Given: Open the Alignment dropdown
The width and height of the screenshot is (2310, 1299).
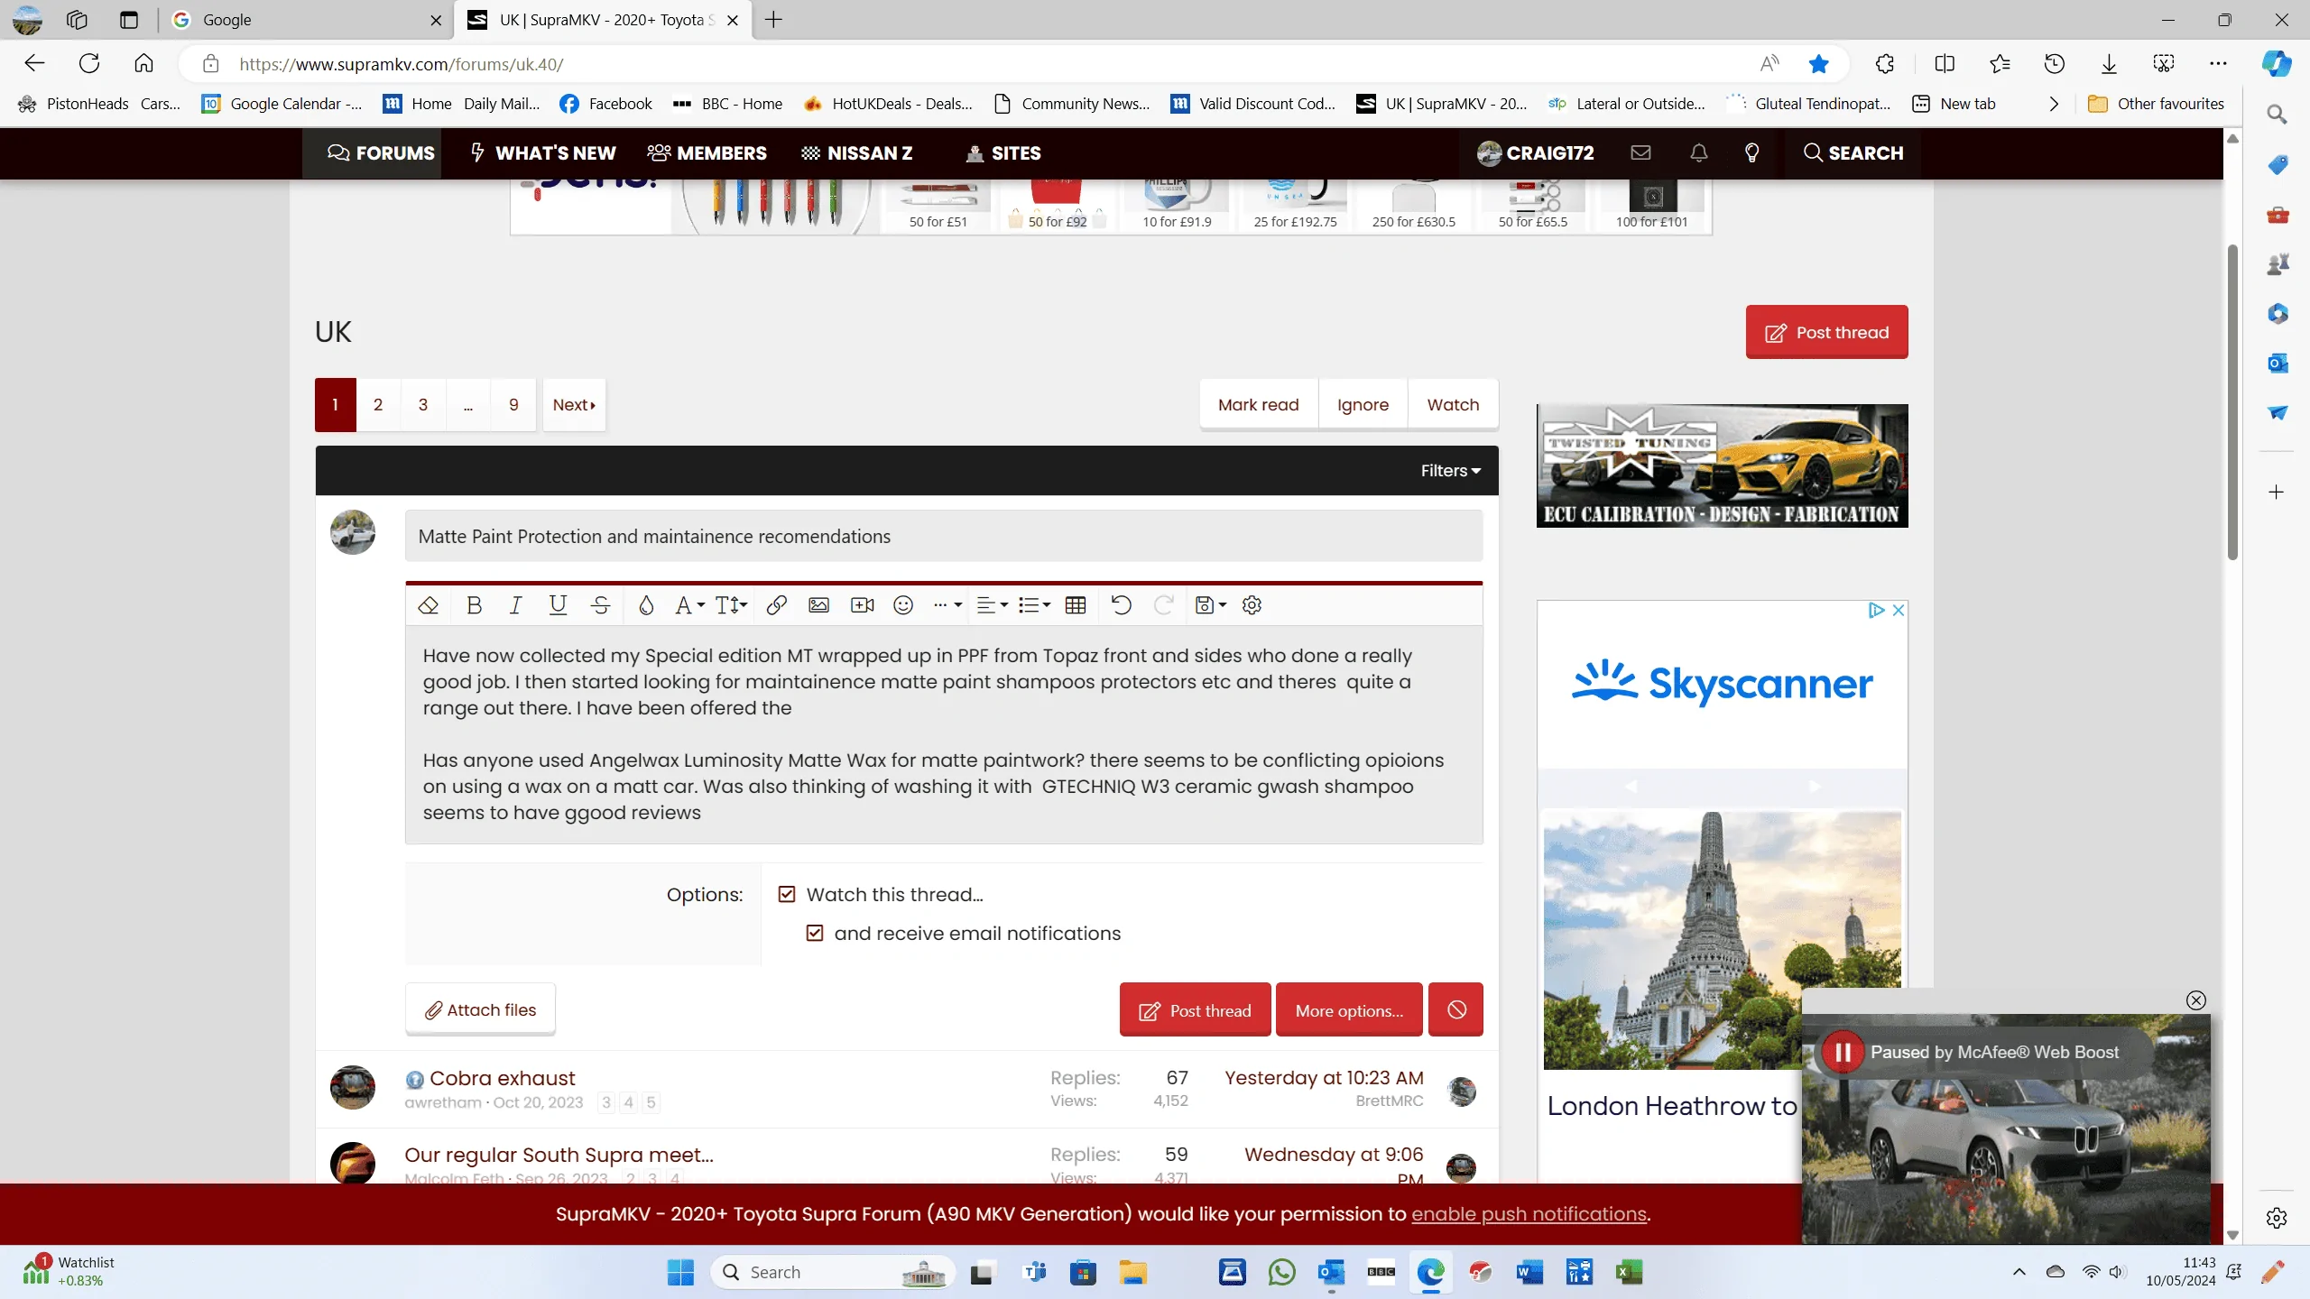Looking at the screenshot, I should (x=993, y=605).
